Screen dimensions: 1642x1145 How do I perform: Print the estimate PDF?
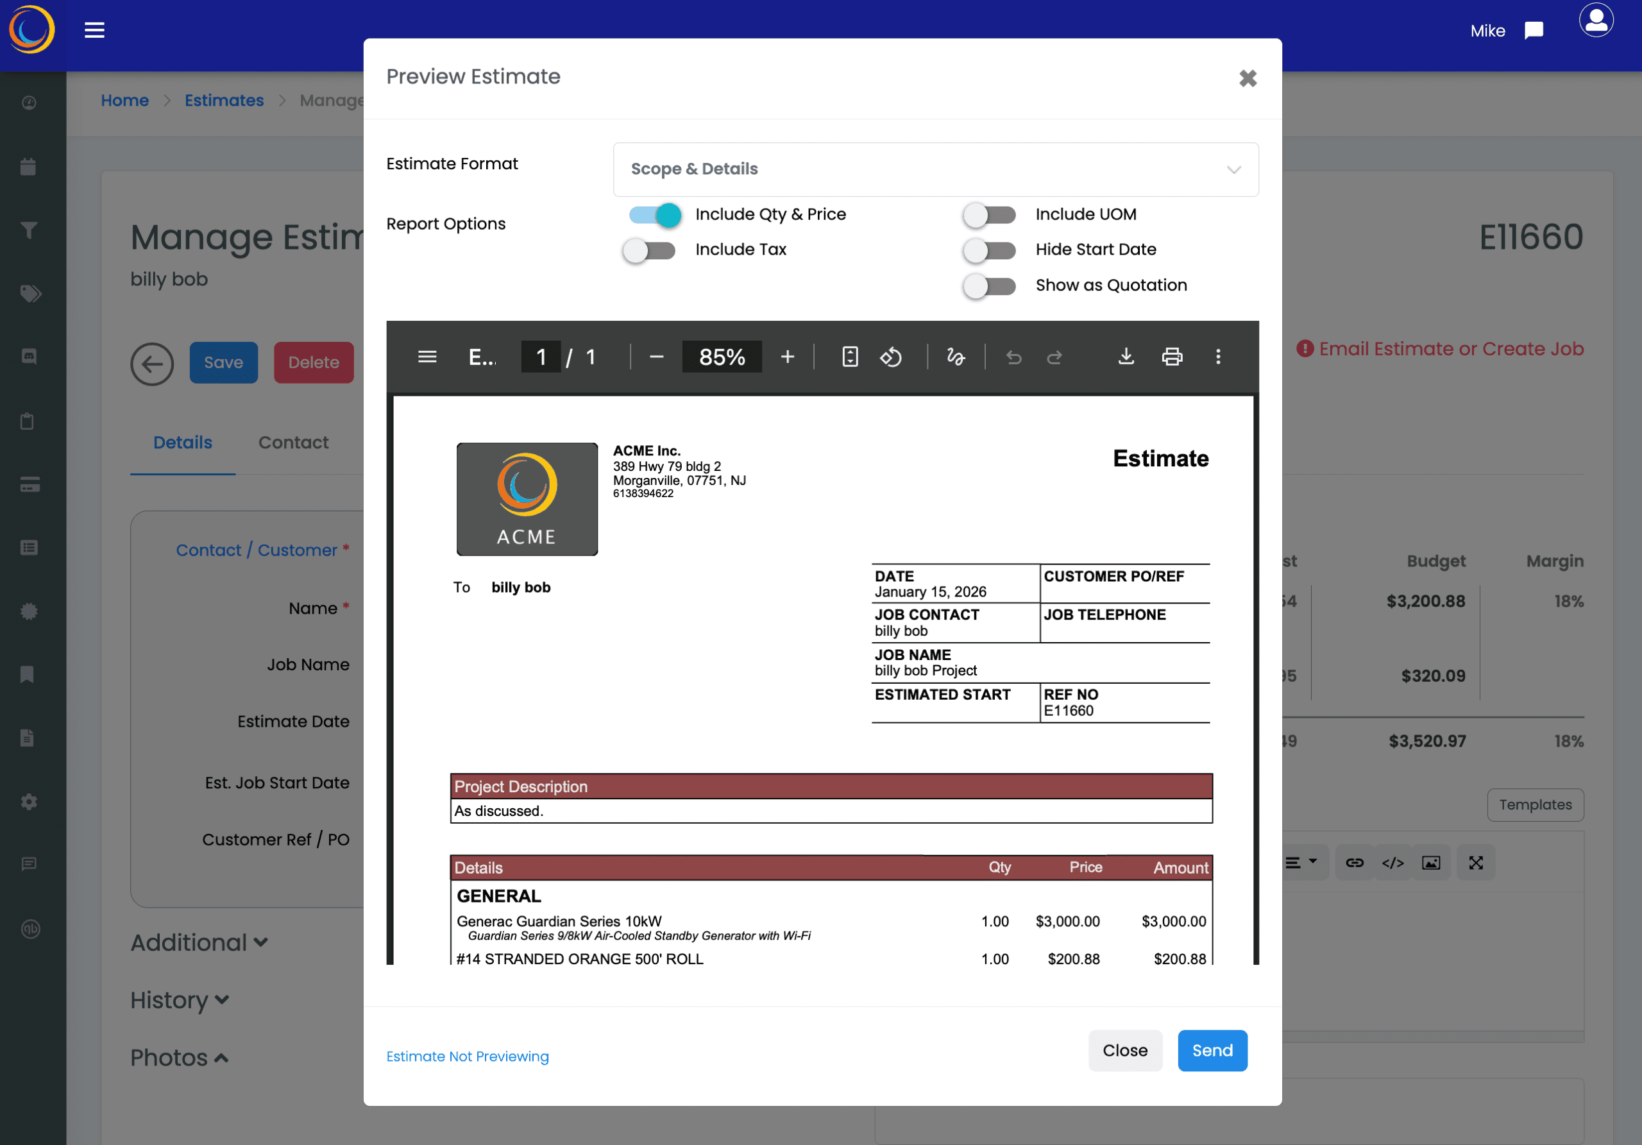click(x=1171, y=356)
